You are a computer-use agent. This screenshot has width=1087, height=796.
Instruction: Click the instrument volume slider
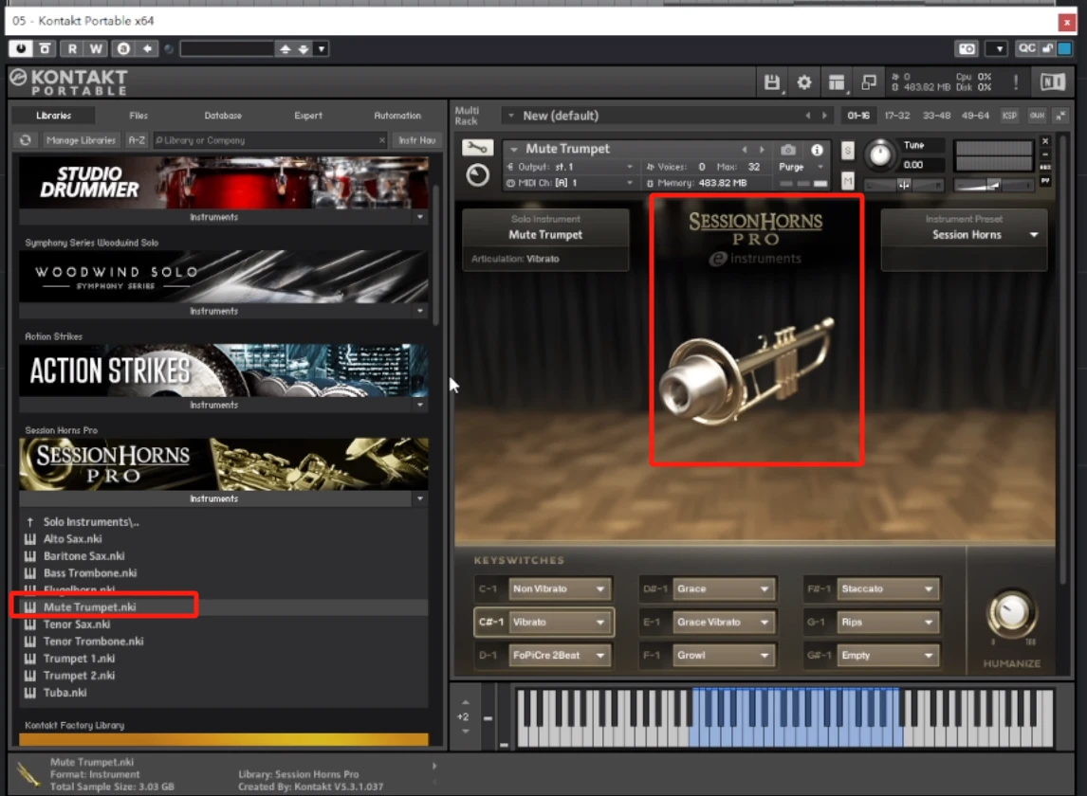tap(993, 185)
